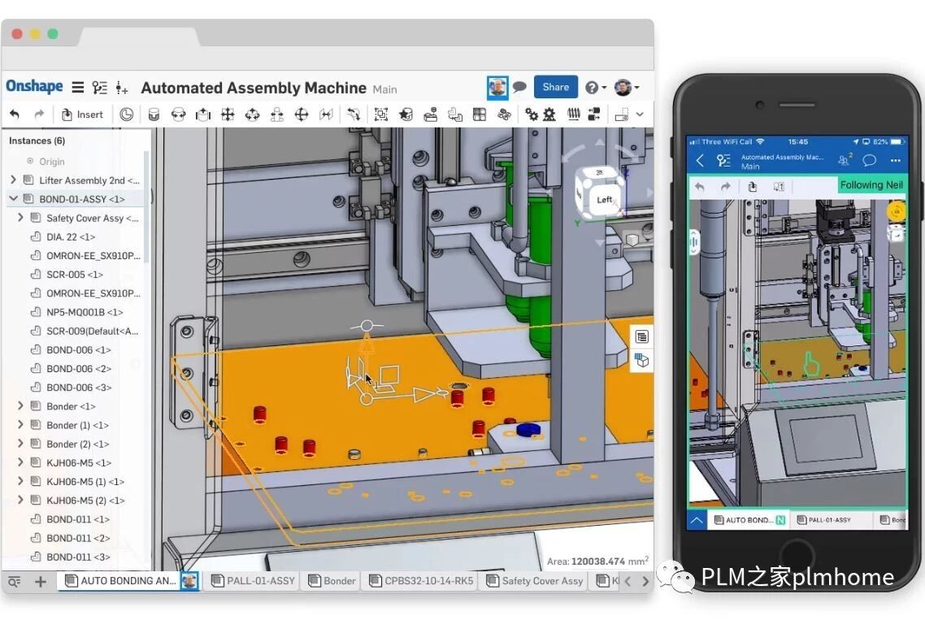The width and height of the screenshot is (925, 620).
Task: Tap the Insert icon in phone toolbar
Action: point(752,186)
